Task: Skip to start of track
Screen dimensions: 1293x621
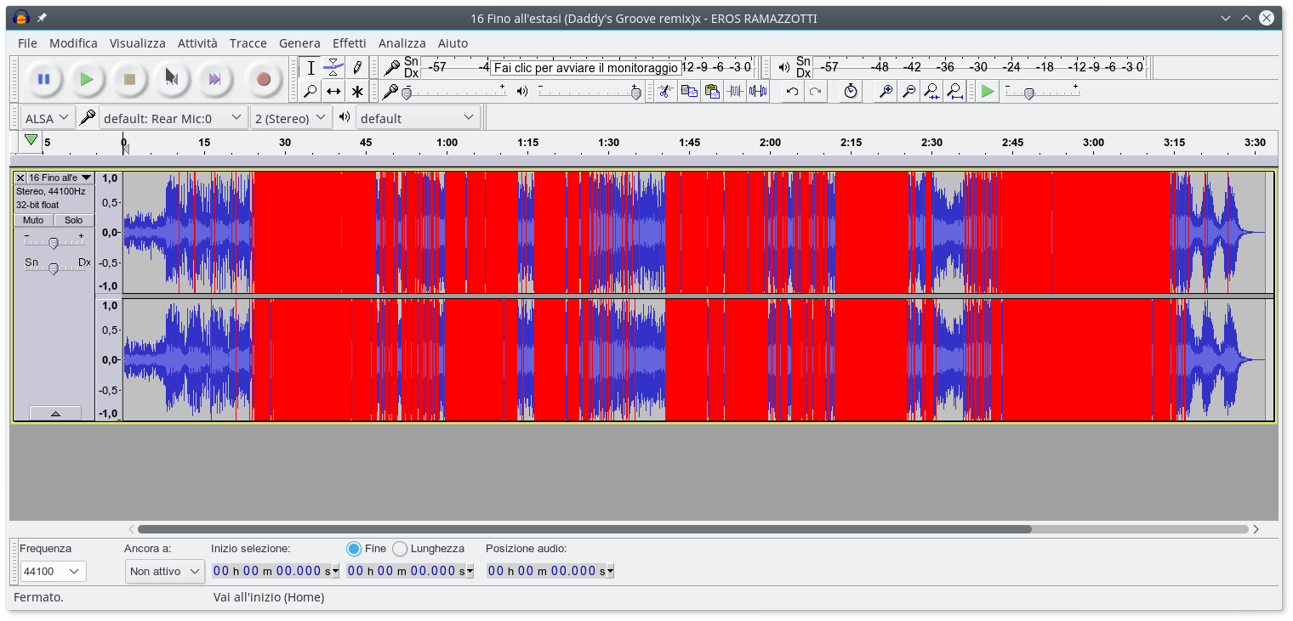Action: (172, 79)
